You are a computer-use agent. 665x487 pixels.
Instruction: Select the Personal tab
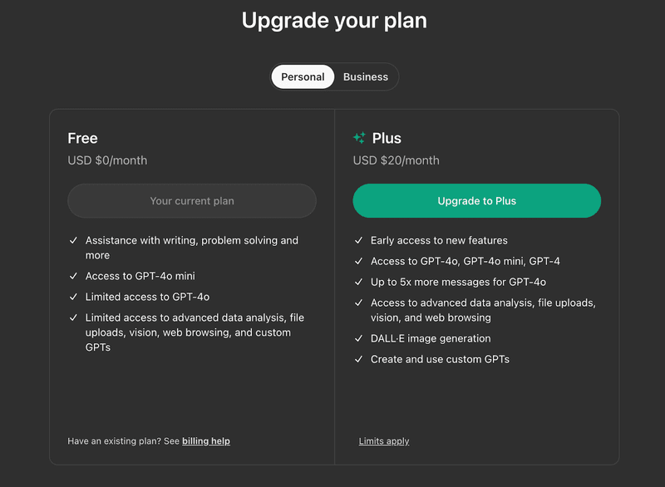[x=303, y=76]
